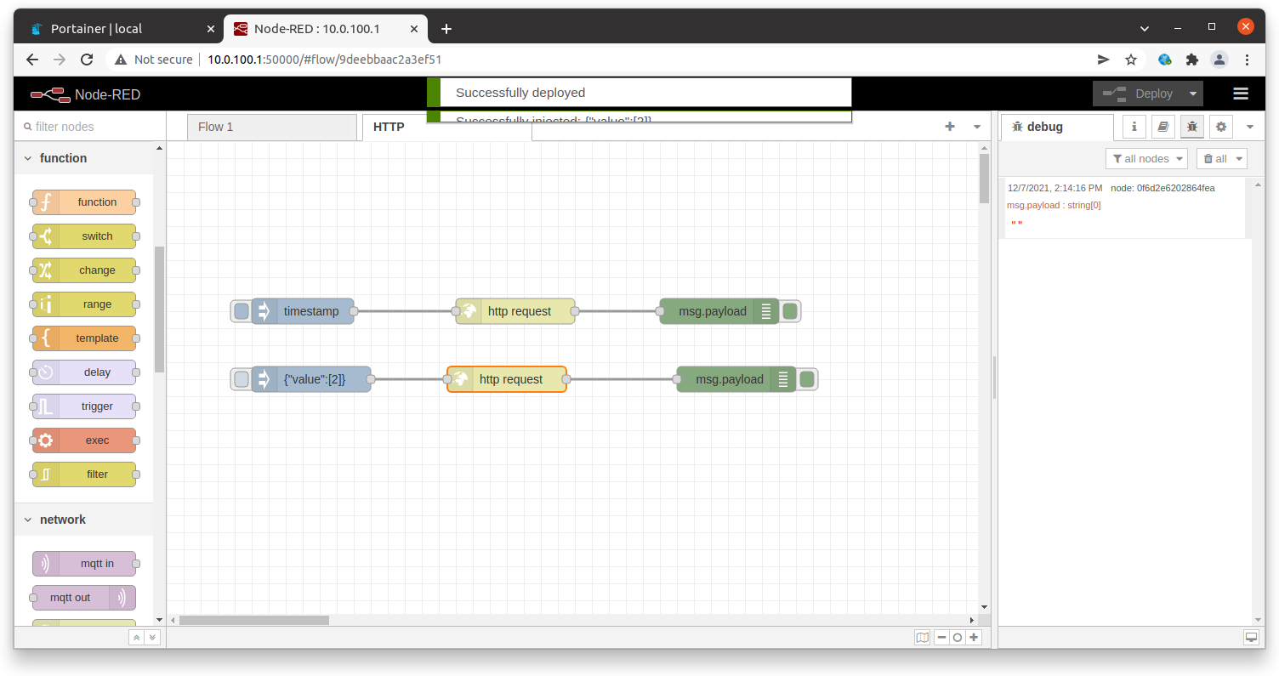This screenshot has height=676, width=1279.
Task: Open the configuration nodes gear icon
Action: (1221, 127)
